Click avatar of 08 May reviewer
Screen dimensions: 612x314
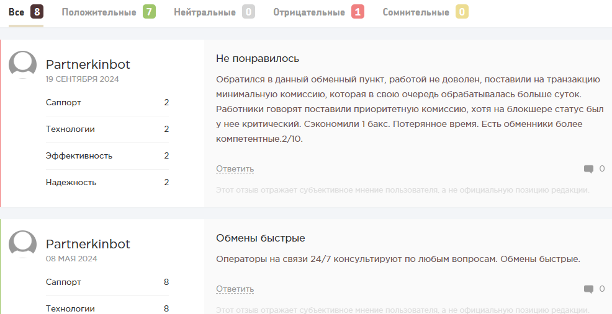[x=22, y=244]
